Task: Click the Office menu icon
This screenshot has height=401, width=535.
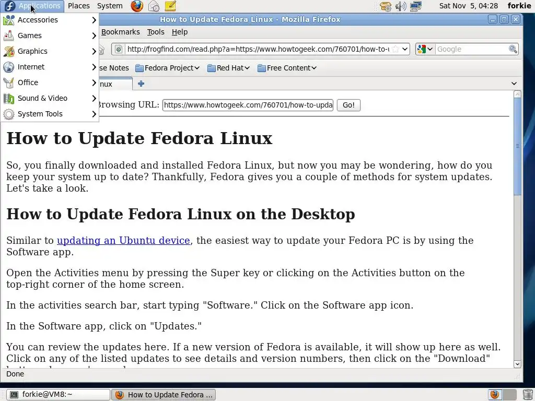Action: point(9,82)
